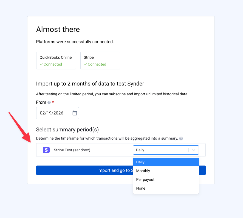Click the Almost there heading

point(58,30)
